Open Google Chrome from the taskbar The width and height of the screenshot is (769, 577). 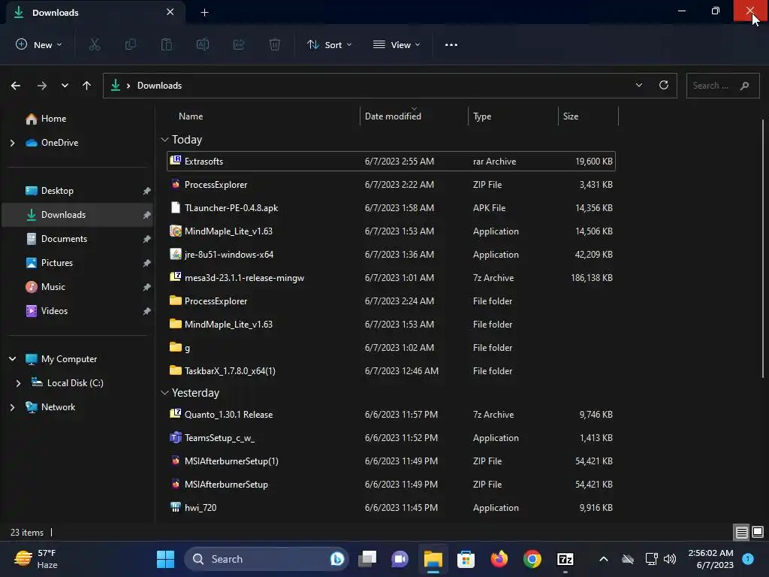click(x=532, y=559)
